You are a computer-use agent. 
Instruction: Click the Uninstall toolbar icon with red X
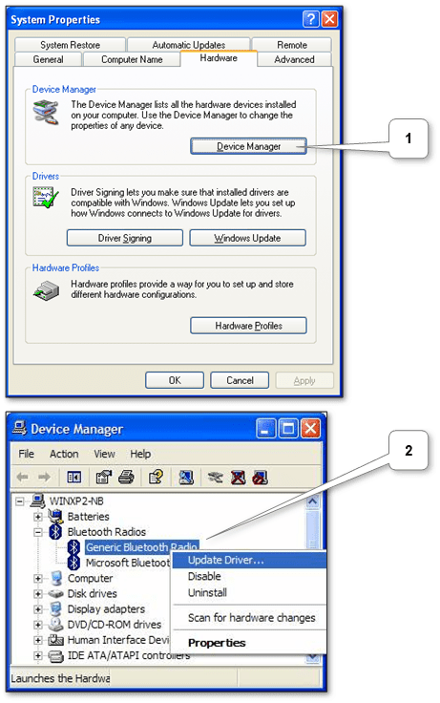click(x=238, y=477)
